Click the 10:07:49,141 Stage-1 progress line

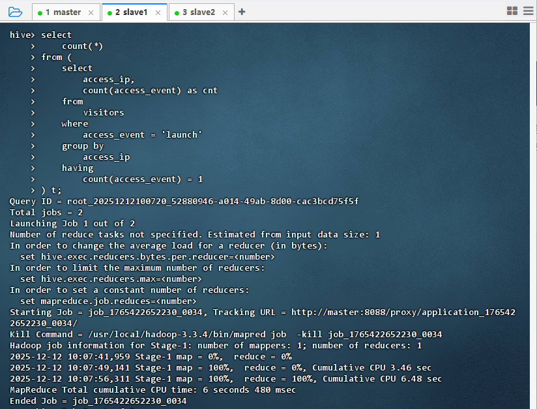tap(220, 368)
